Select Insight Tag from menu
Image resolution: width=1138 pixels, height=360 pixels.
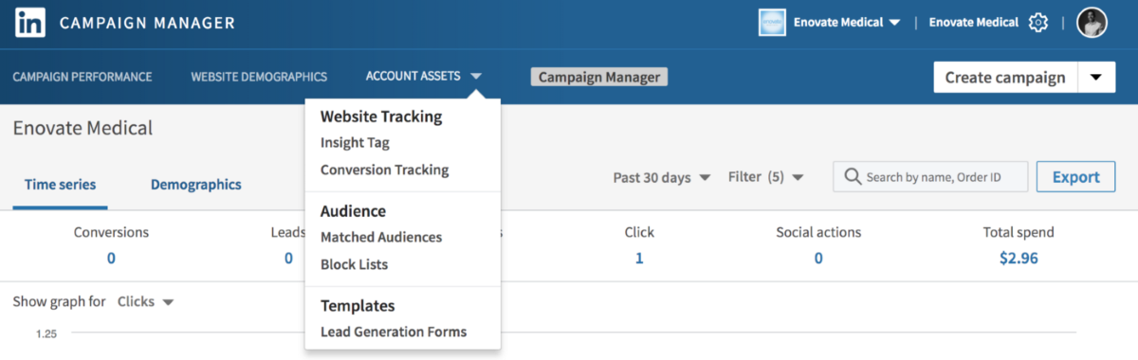click(x=355, y=143)
